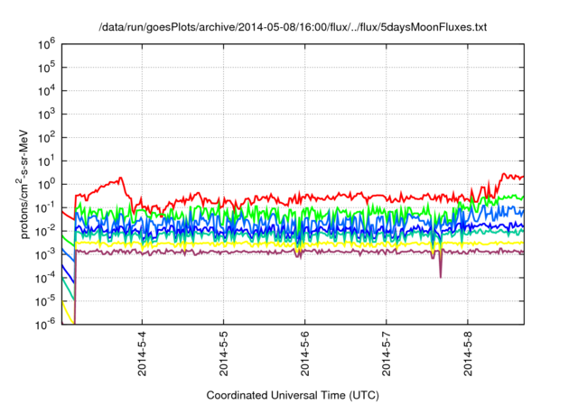Click the y-axis label protons/cm2-s-sr-MeV

23,184
